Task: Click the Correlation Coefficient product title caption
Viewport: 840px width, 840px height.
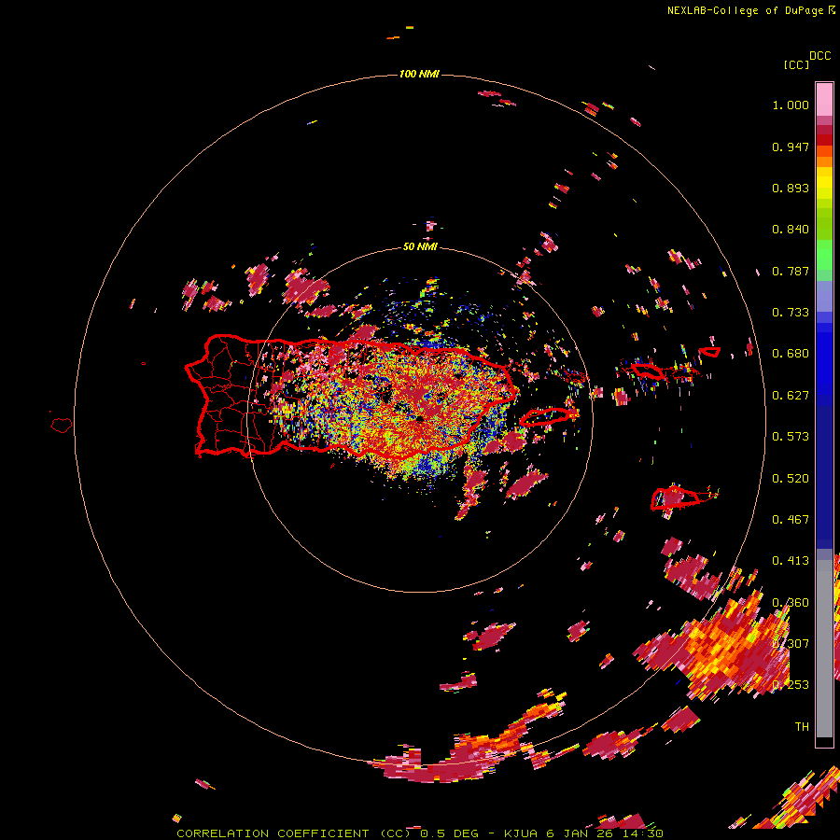Action: pos(420,833)
